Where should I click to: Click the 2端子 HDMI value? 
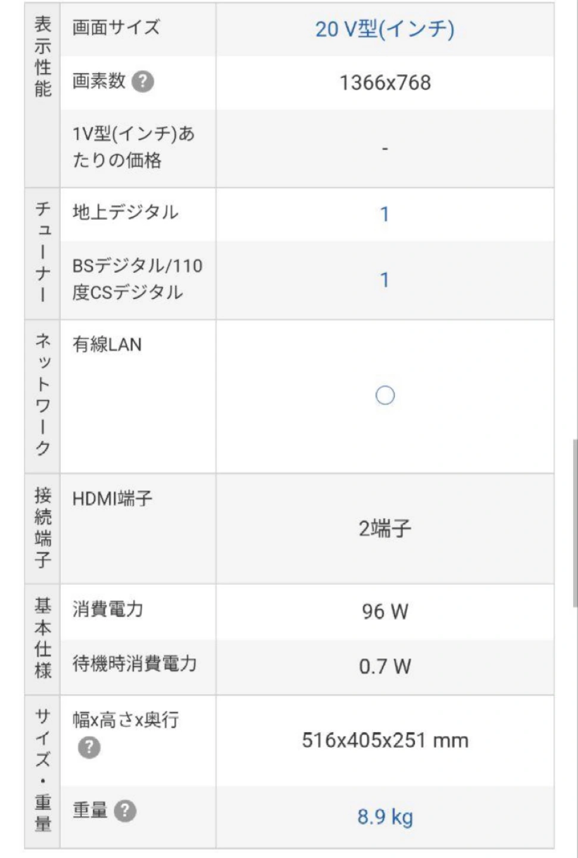point(385,529)
